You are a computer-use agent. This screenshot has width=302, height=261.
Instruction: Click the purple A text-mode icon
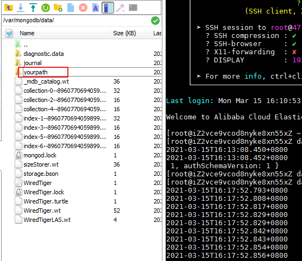pyautogui.click(x=96, y=8)
